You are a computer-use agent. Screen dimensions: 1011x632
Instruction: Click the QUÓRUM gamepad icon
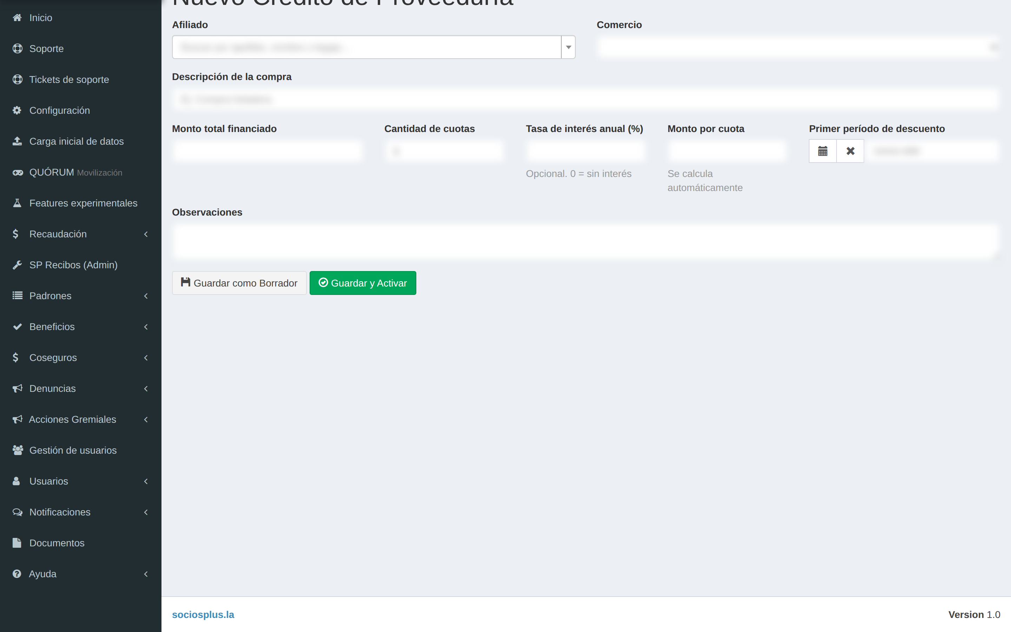point(18,172)
